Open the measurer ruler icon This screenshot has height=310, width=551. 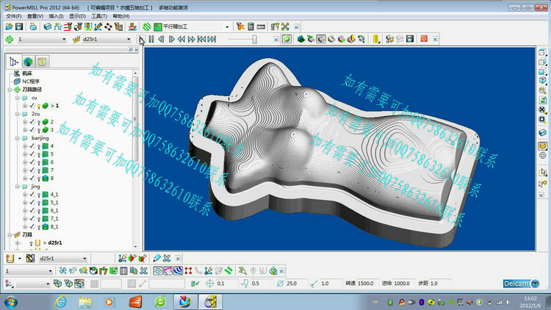(x=261, y=26)
